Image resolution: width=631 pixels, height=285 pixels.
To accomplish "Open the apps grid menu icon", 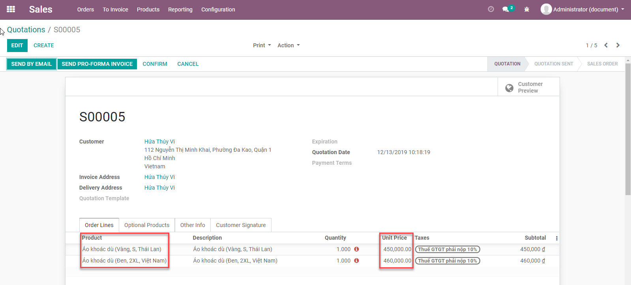I will (11, 9).
